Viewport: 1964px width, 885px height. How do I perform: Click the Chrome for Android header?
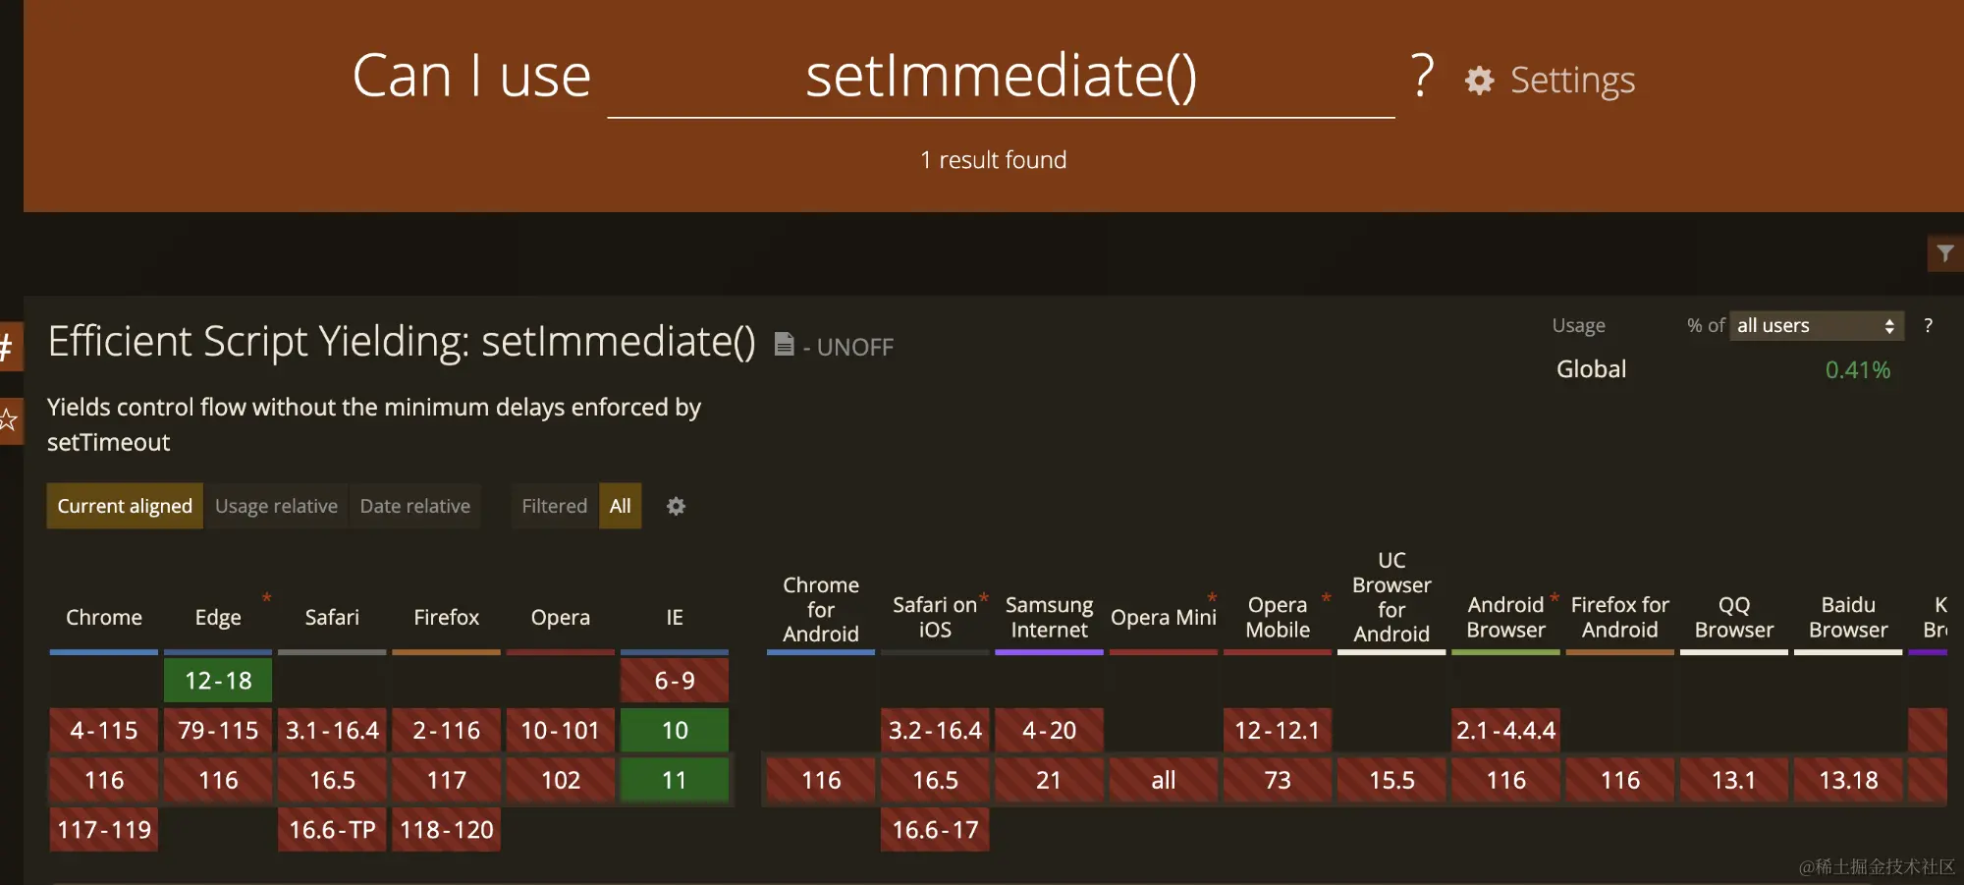click(x=821, y=609)
